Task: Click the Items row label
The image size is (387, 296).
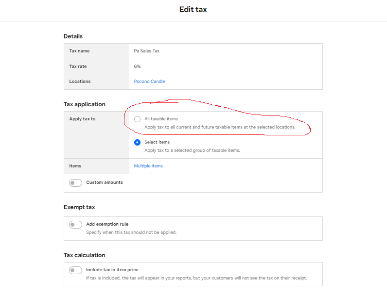Action: (75, 166)
